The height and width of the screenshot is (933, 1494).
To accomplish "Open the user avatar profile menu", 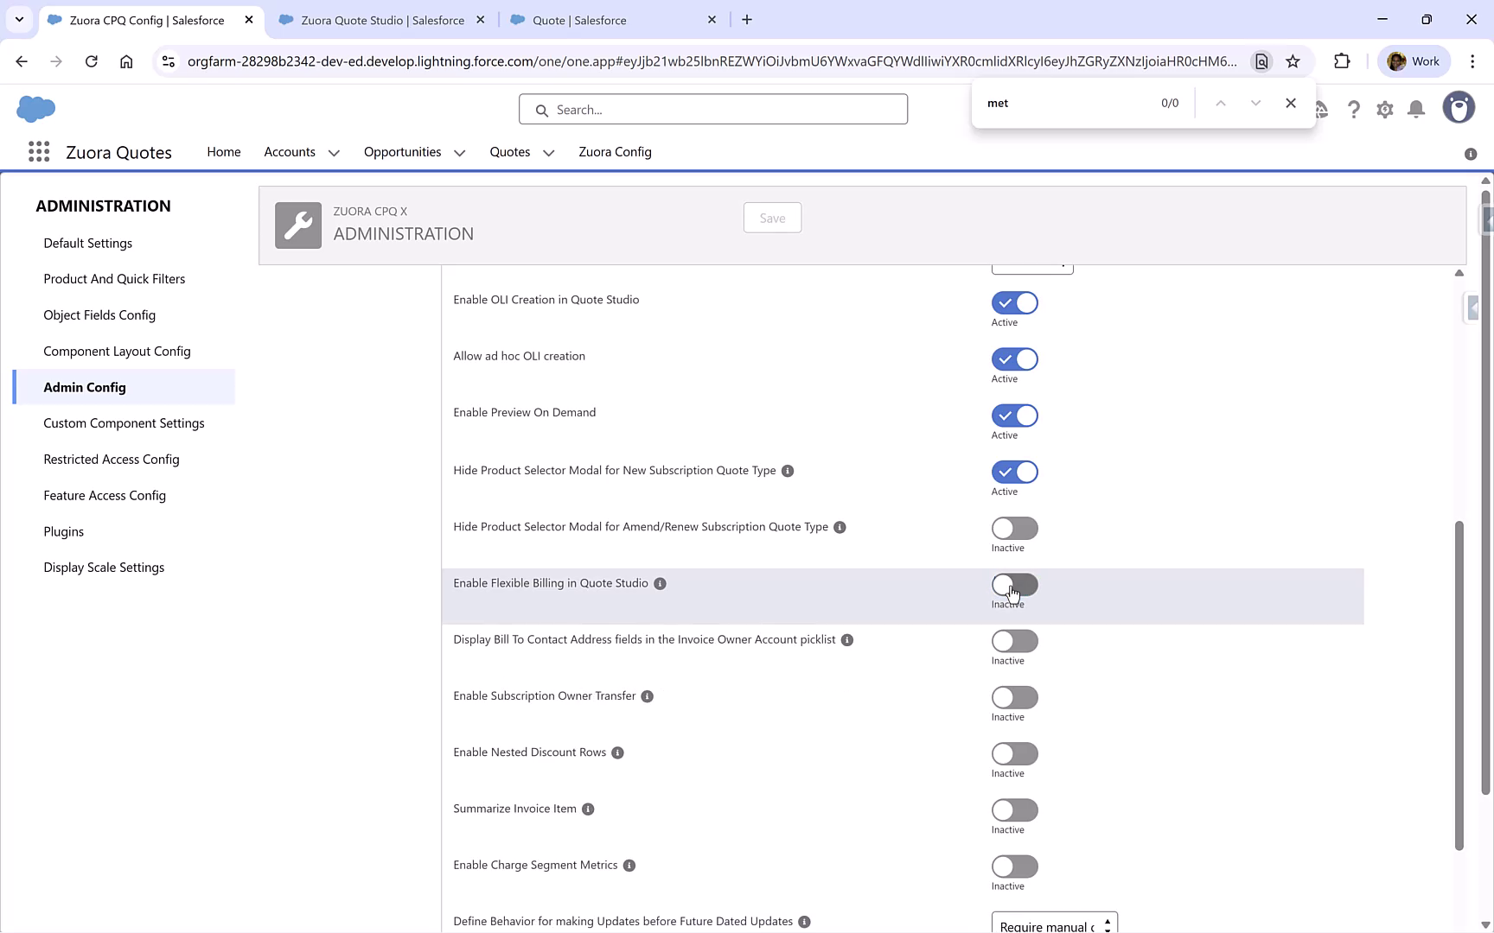I will click(1459, 107).
